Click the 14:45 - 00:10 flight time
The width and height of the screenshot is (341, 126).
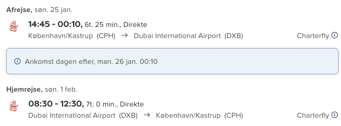coord(55,25)
